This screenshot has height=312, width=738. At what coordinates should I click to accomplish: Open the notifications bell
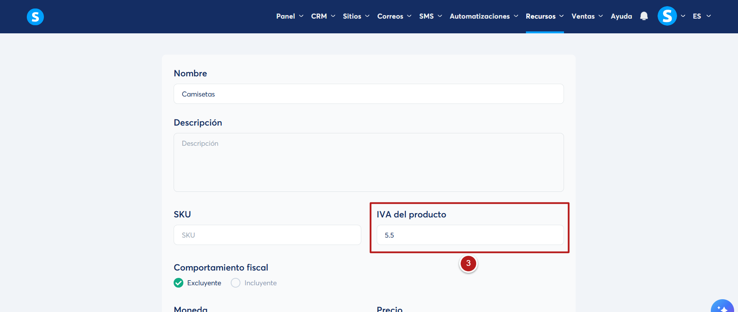point(644,16)
